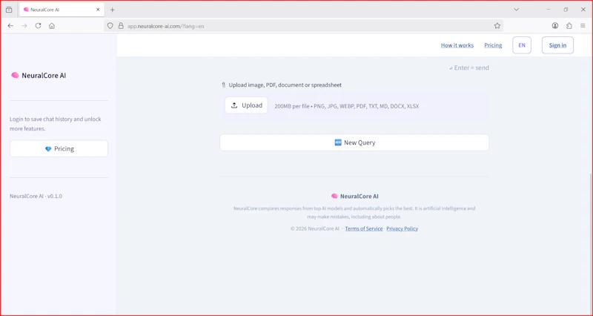The image size is (593, 316).
Task: Open the Firefox account icon
Action: click(555, 26)
